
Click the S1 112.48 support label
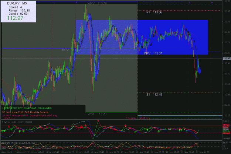tap(154, 95)
